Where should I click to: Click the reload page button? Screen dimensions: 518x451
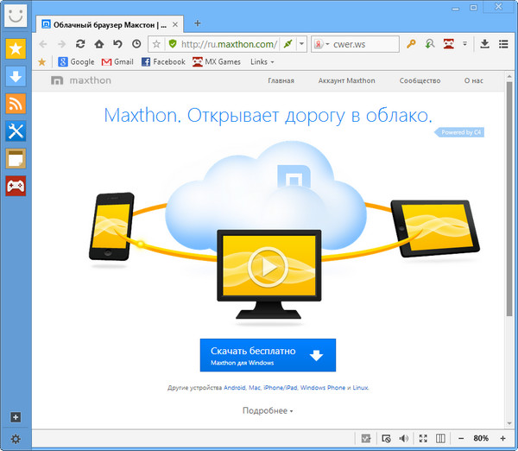point(80,43)
